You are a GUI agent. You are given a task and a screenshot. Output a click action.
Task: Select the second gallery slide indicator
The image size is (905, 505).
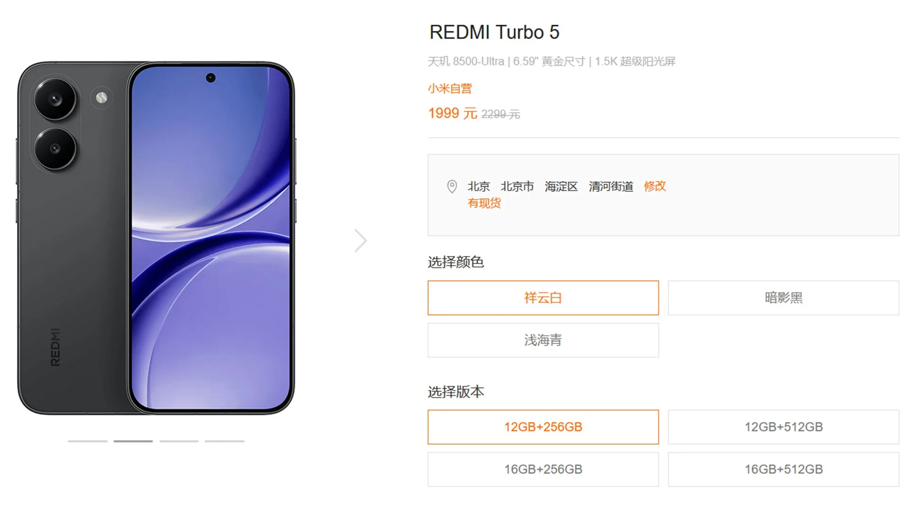pyautogui.click(x=133, y=441)
